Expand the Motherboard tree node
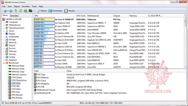Screen dimensions: 188x106 point(4,25)
